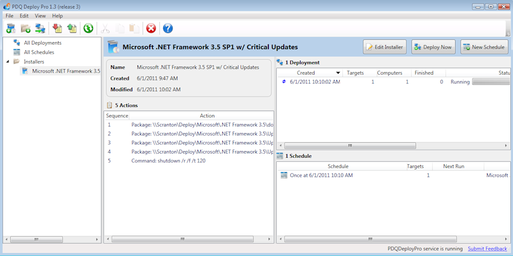Click the Paste clipboard icon
Image resolution: width=513 pixels, height=256 pixels.
pos(134,28)
